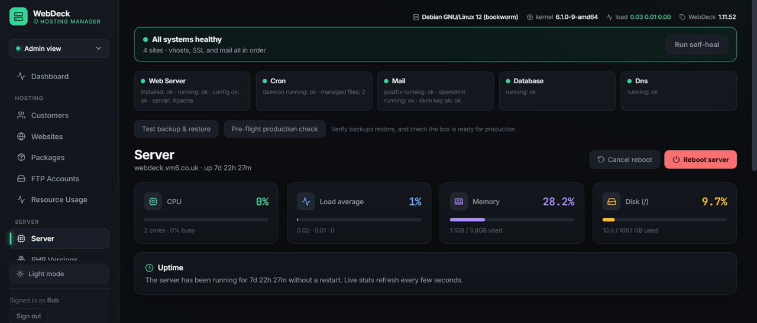Click the kernel chip icon in header

point(530,17)
